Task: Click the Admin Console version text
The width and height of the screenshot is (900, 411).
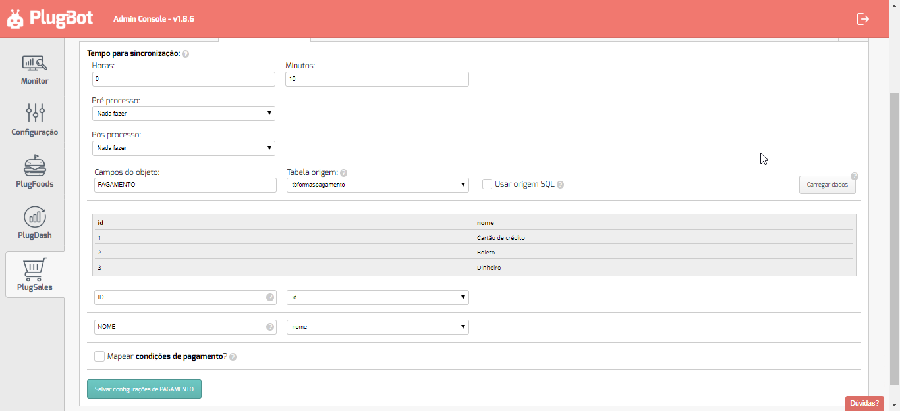Action: pos(154,19)
